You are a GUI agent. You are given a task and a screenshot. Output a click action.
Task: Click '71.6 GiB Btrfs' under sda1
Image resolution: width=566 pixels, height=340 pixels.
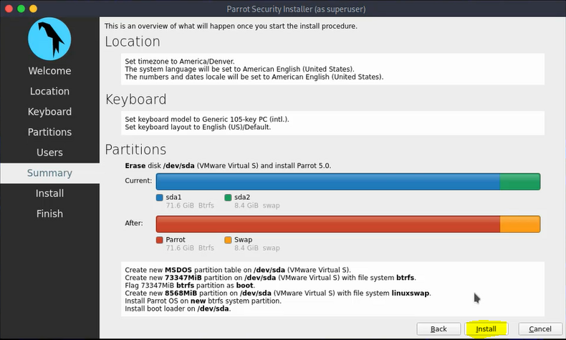(x=190, y=205)
